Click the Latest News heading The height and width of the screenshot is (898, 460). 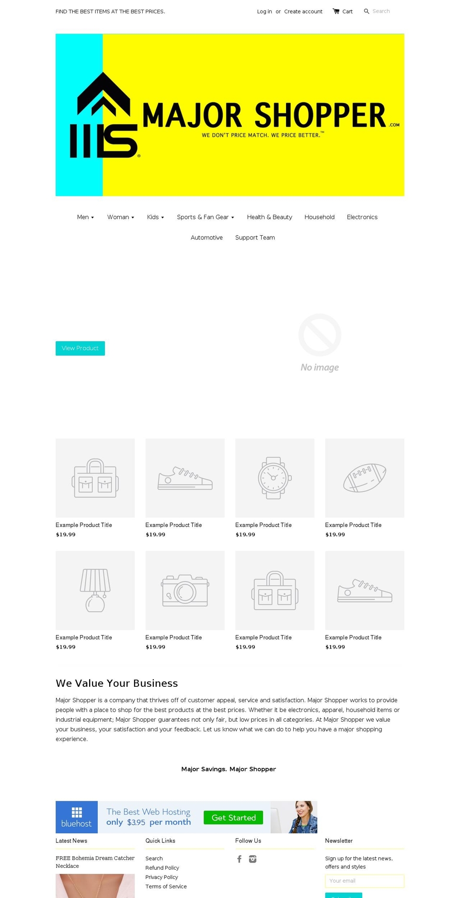[x=71, y=841]
